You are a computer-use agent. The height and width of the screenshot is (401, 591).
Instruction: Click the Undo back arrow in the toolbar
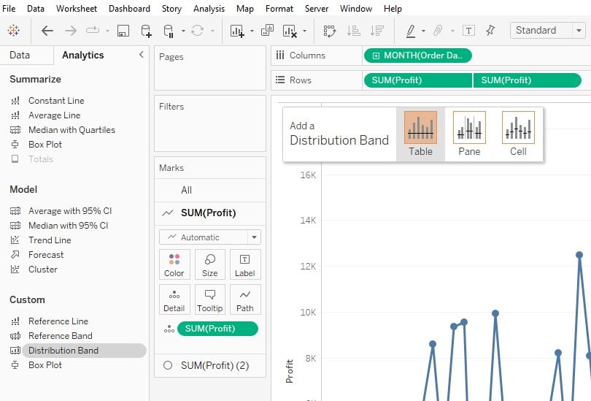pyautogui.click(x=47, y=31)
